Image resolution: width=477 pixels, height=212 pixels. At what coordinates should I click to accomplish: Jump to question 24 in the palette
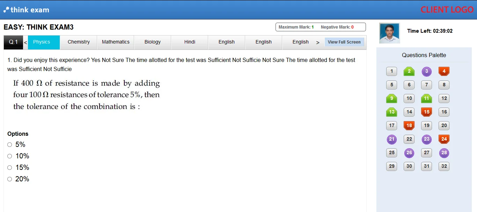tap(444, 139)
